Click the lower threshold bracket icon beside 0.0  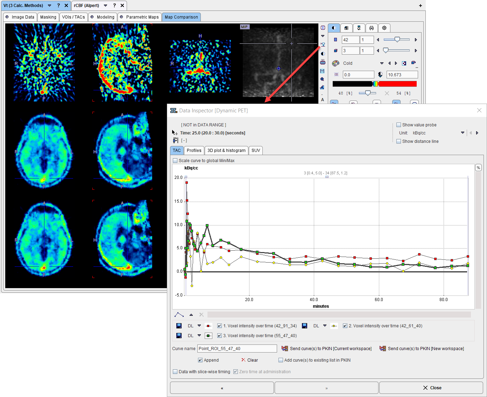point(336,75)
